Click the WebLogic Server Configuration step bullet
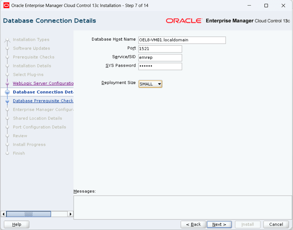 [x=7, y=84]
